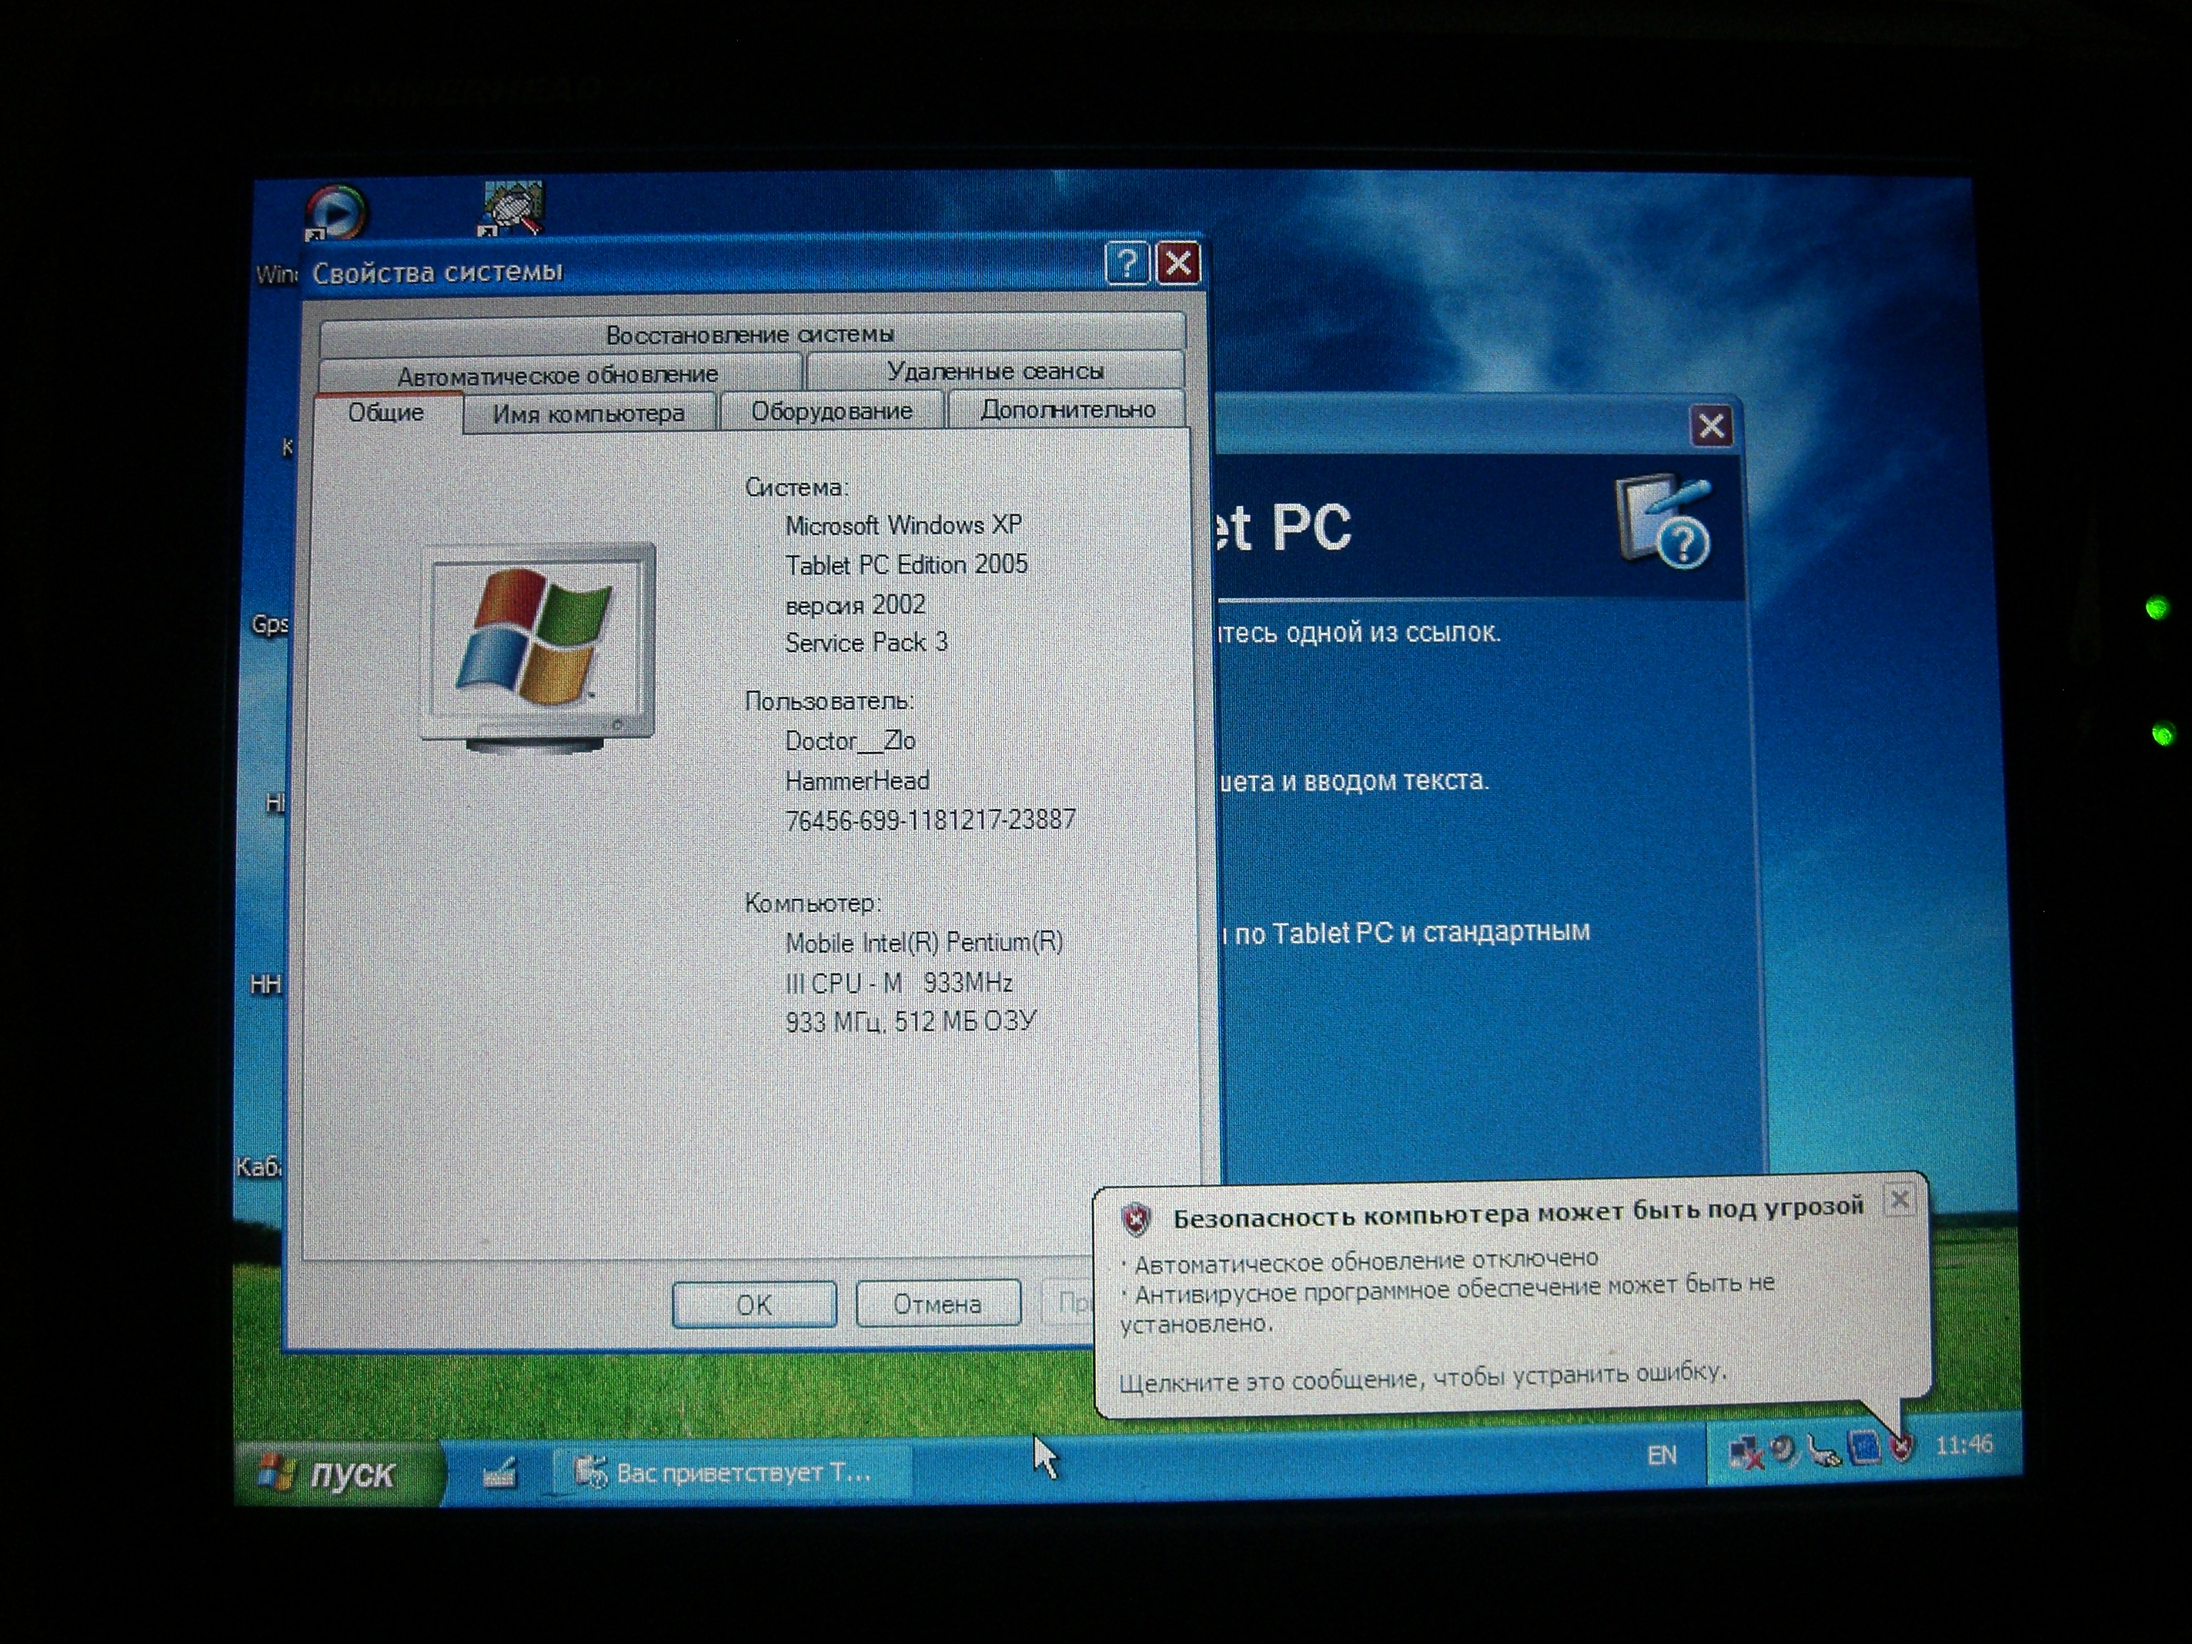This screenshot has width=2192, height=1644.
Task: Activate the Вас приветствует T... taskbar button
Action: (x=731, y=1473)
